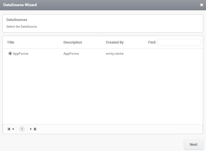Sort by the Description column header
The image size is (206, 151).
tap(73, 42)
